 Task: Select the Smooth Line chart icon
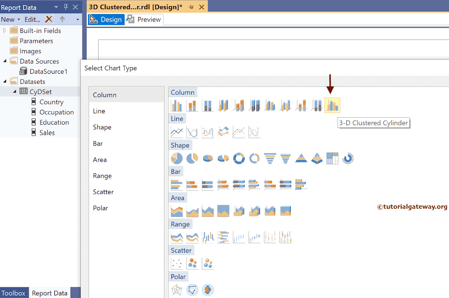click(x=192, y=132)
